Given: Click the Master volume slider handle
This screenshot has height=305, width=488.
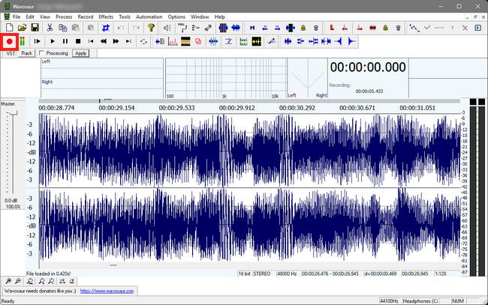Looking at the screenshot, I should click(13, 113).
